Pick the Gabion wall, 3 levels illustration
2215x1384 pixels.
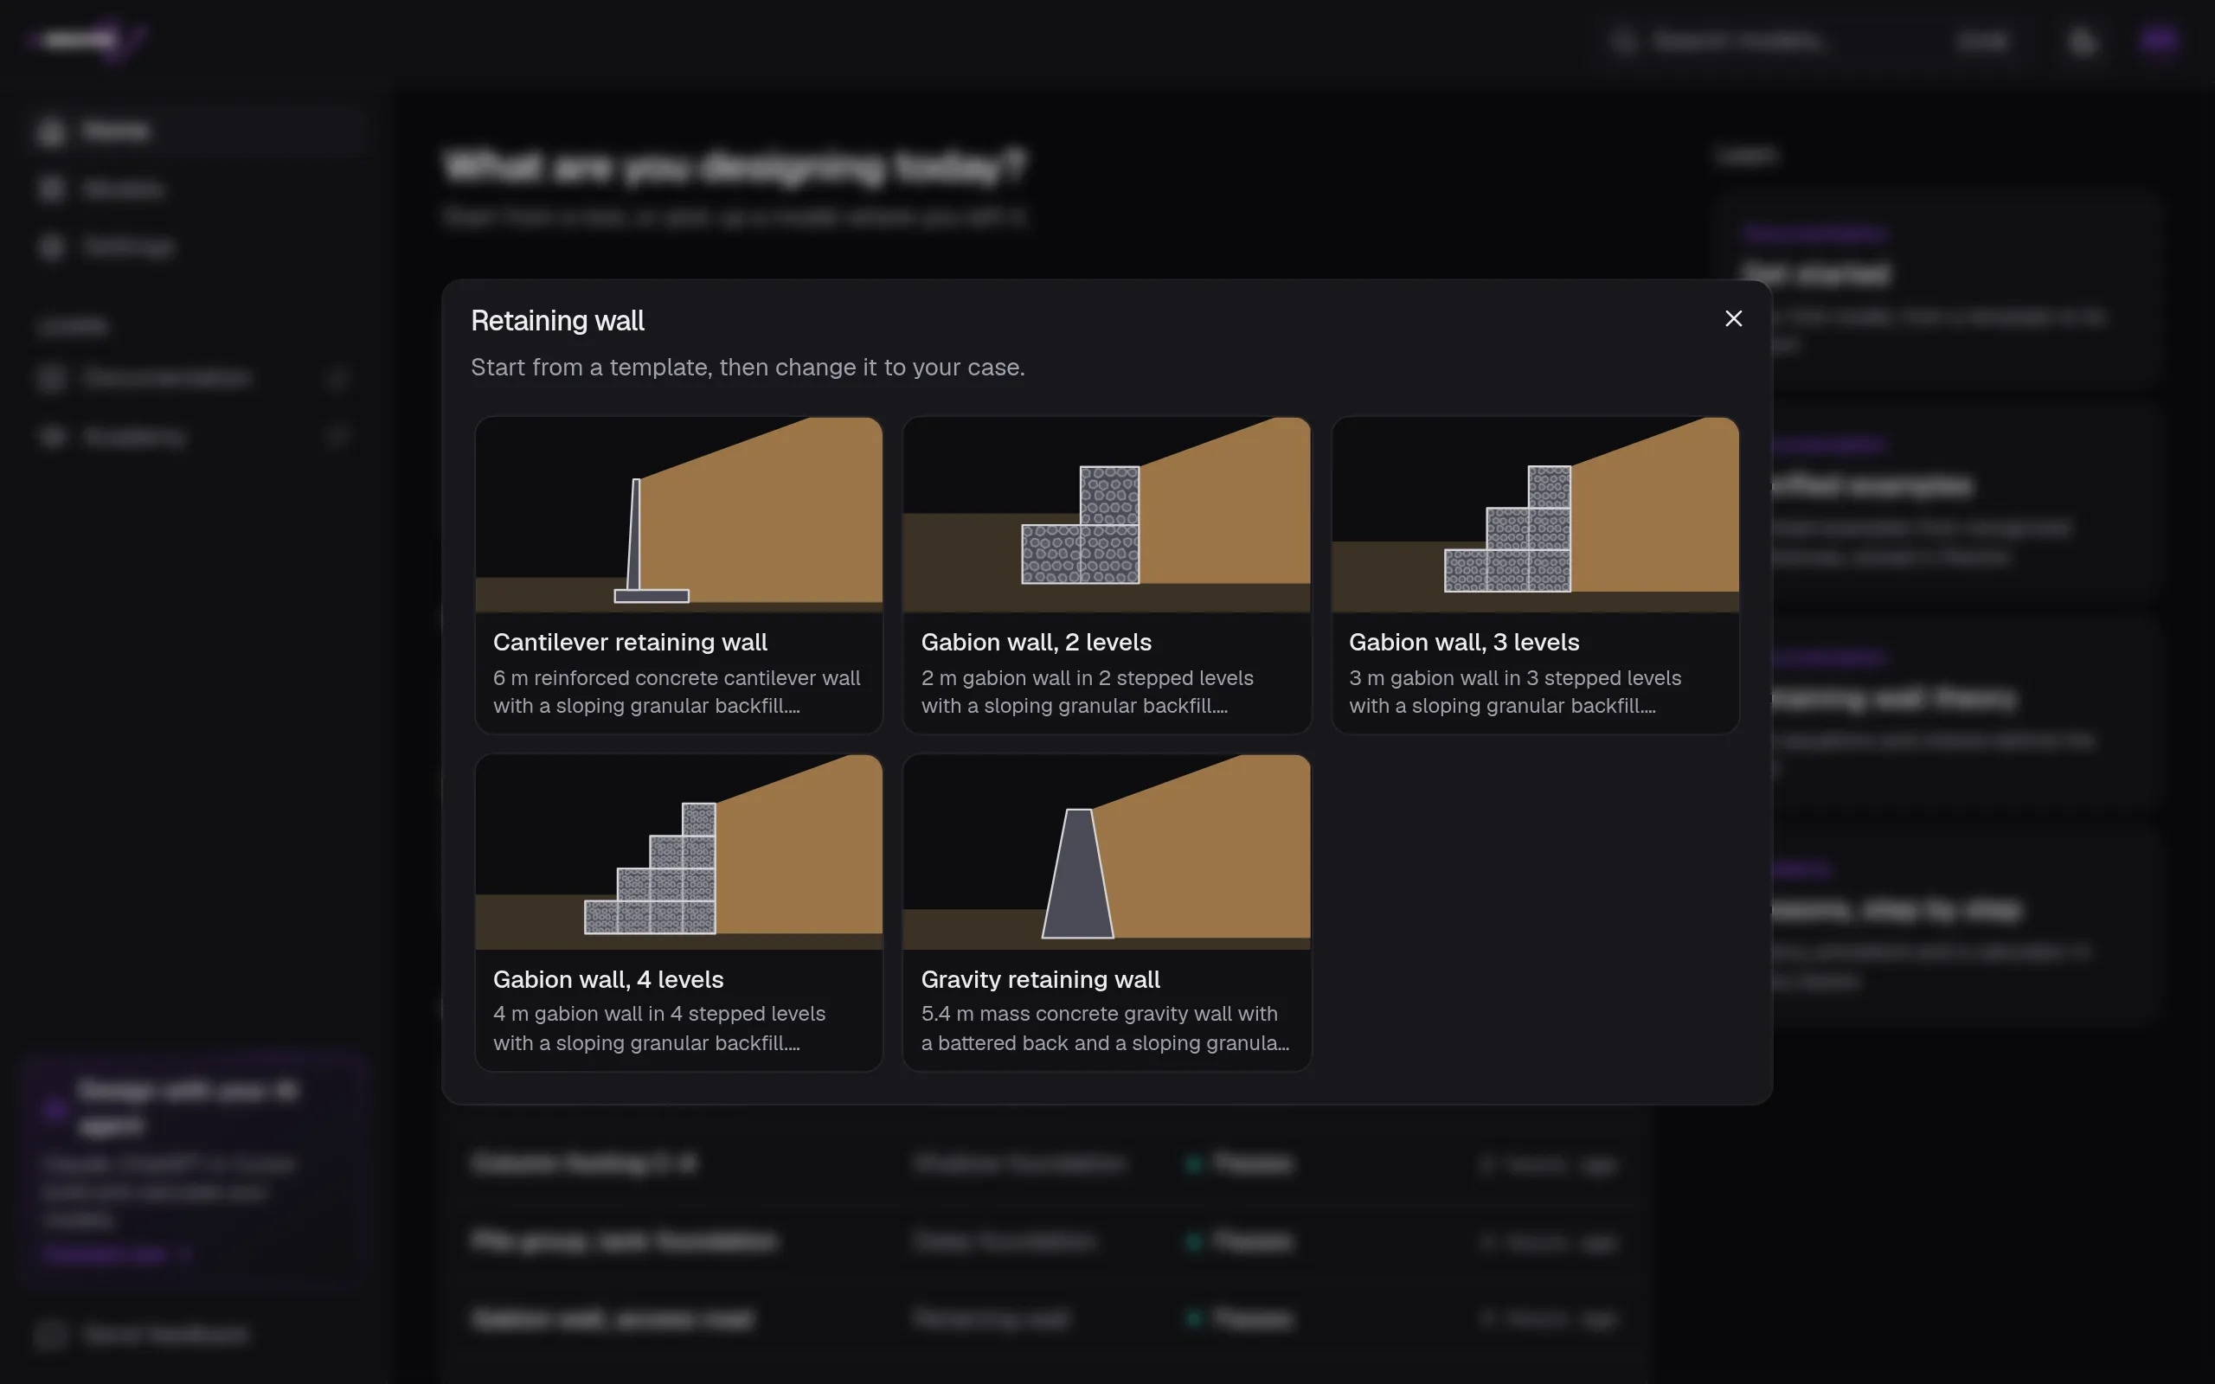click(1535, 515)
